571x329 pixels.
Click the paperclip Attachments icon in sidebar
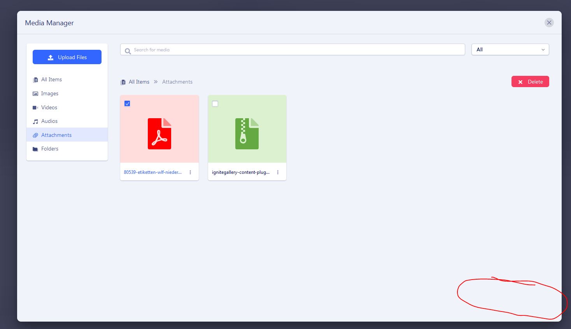tap(35, 135)
